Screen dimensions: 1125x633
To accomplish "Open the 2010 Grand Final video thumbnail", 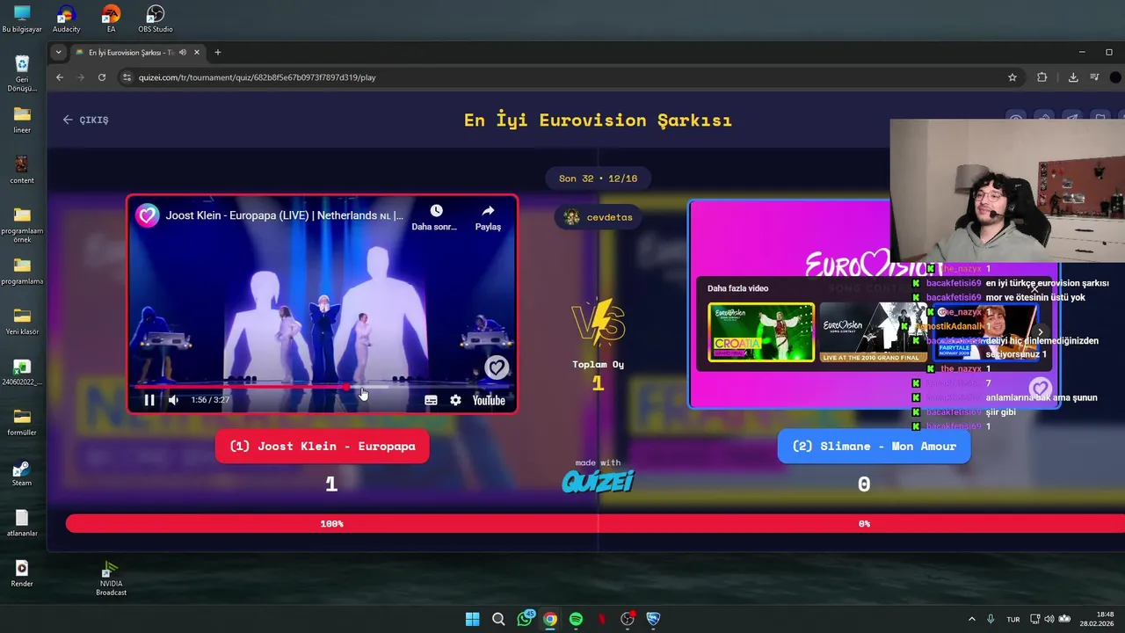I will tap(873, 332).
